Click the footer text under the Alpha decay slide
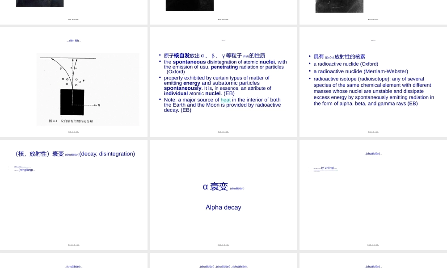The width and height of the screenshot is (447, 268). (x=223, y=244)
